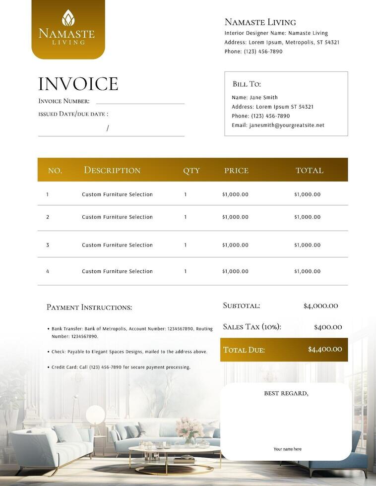Select 'Address: Lorem Ipsum, Metropolis, ST 54321' text
376x486 pixels.
(x=282, y=43)
